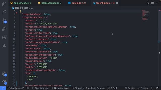The height and width of the screenshot is (90, 161).
Task: Switch the development git branch
Action: point(16,88)
